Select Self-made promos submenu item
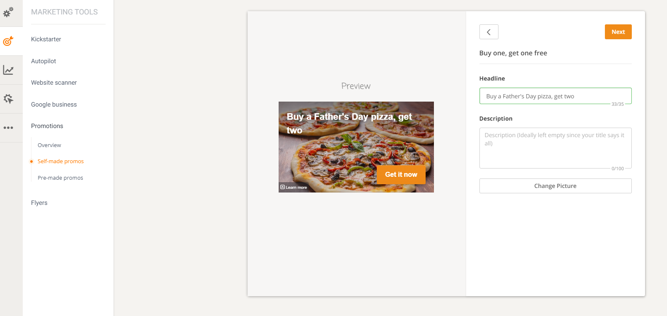This screenshot has width=667, height=316. click(x=60, y=161)
